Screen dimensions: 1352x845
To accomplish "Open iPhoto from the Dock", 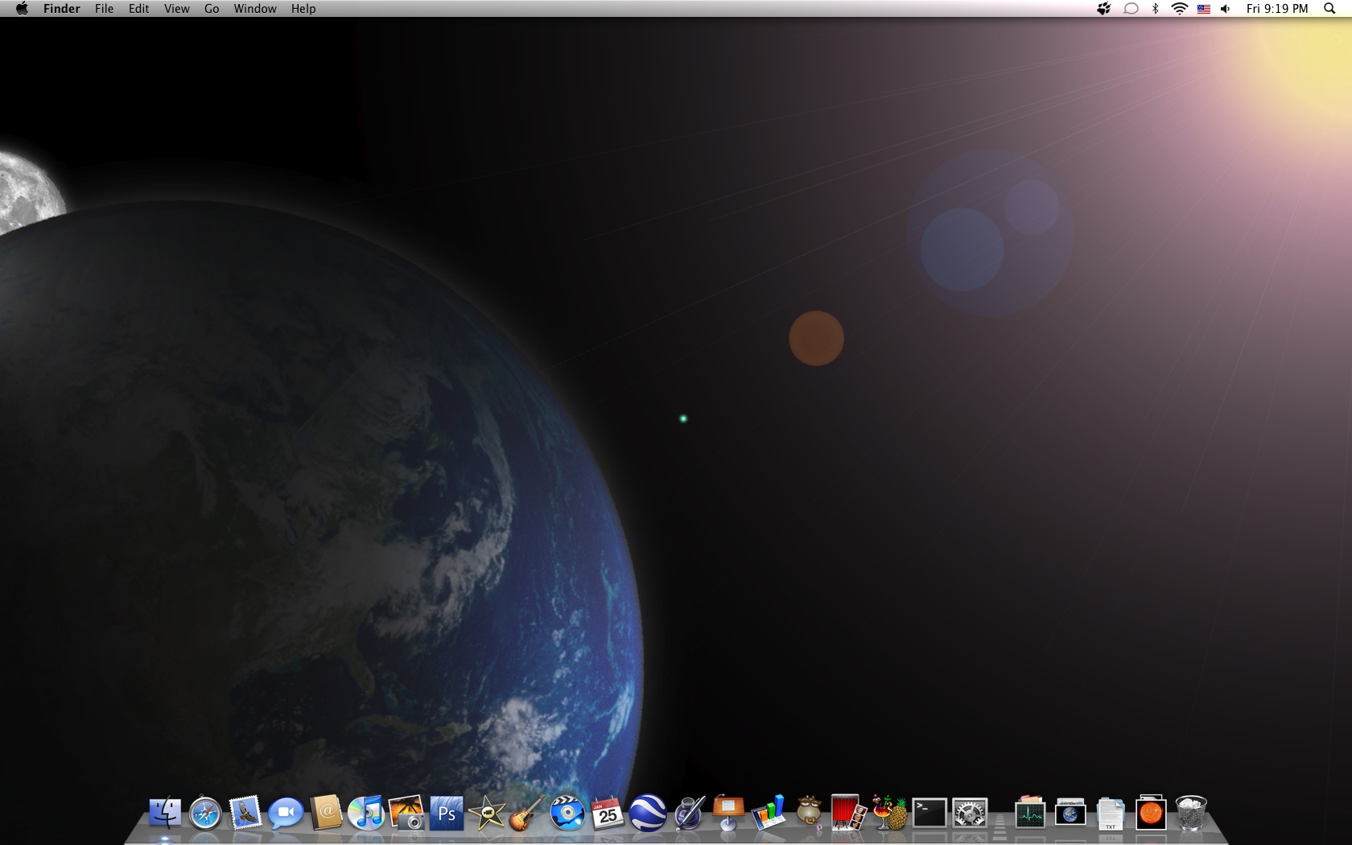I will pos(406,813).
